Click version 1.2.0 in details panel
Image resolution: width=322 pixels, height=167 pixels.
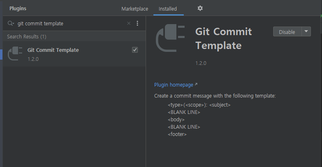(201, 63)
